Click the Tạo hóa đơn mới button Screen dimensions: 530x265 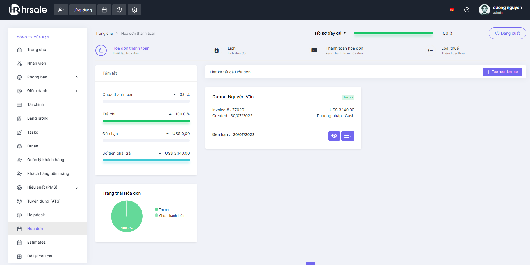point(502,72)
